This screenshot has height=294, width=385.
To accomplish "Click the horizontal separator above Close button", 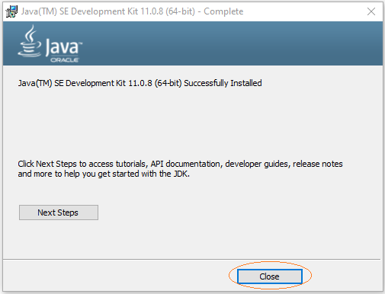I will 192,259.
